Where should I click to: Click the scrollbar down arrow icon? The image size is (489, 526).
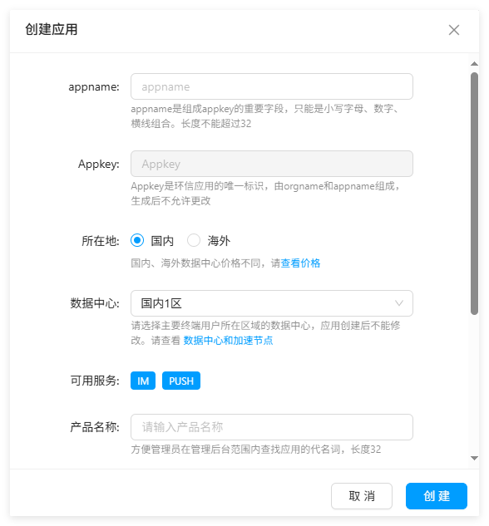point(474,458)
